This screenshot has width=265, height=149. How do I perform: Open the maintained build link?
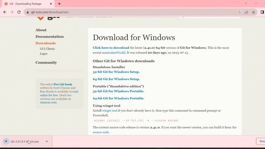coord(114,53)
